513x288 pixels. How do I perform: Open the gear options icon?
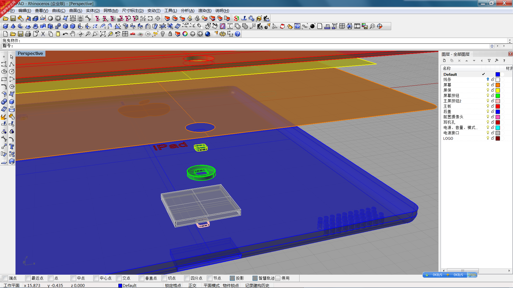223,34
